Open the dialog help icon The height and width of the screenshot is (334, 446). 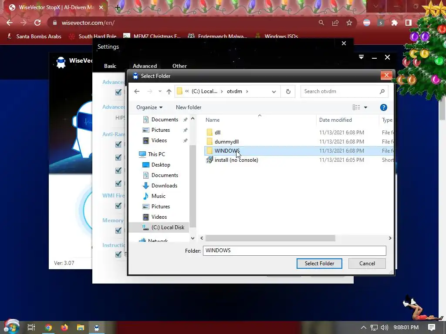pyautogui.click(x=383, y=107)
